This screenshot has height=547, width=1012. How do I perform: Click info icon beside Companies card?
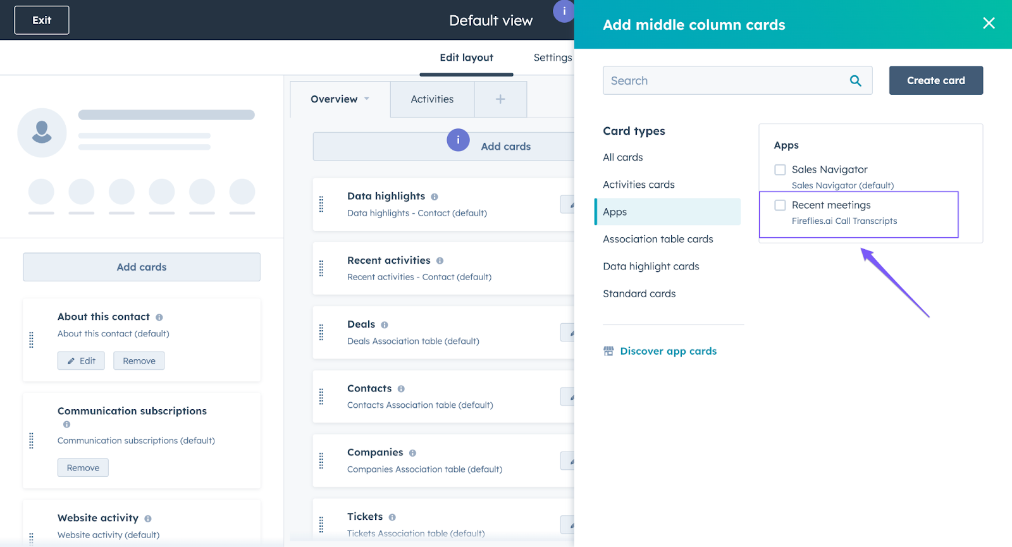point(412,453)
